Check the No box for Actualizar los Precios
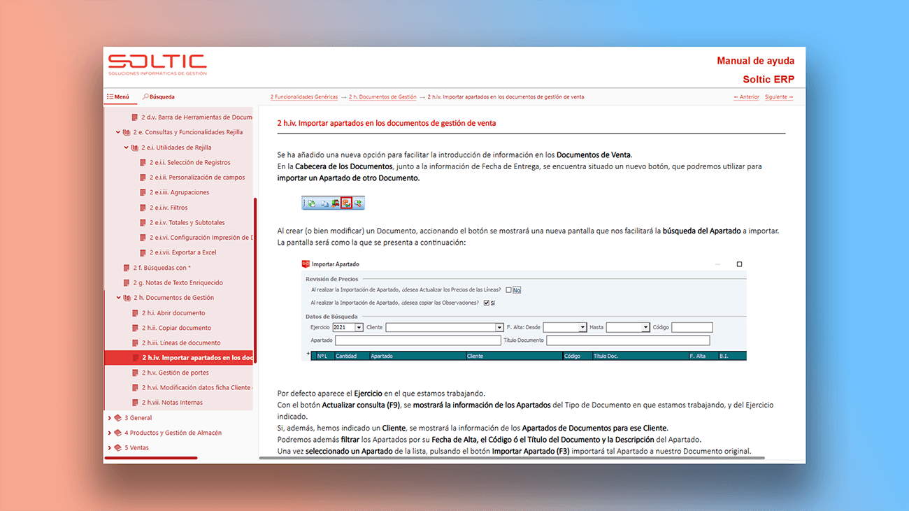The image size is (909, 511). point(508,289)
